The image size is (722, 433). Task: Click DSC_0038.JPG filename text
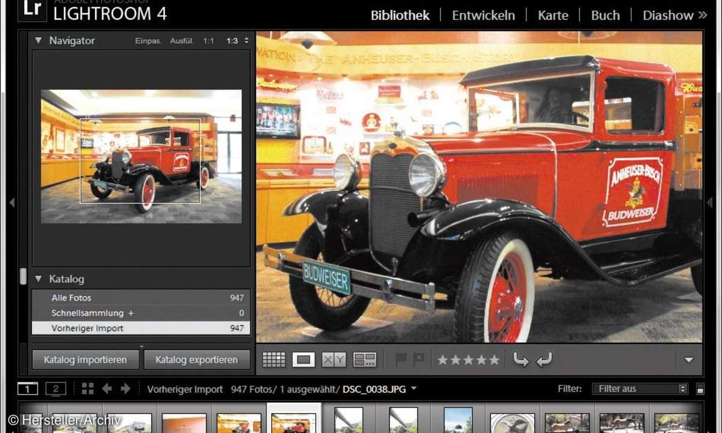(x=375, y=389)
